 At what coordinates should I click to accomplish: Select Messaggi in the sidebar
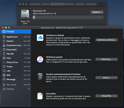16,79
